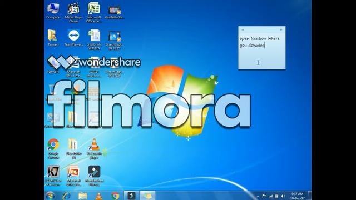Select the Media Player Classic shortcut

coord(74,12)
